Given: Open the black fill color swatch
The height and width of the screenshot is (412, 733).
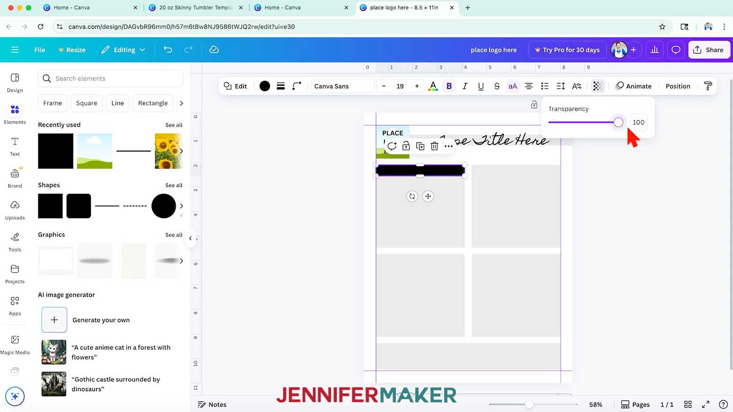Looking at the screenshot, I should pyautogui.click(x=265, y=86).
